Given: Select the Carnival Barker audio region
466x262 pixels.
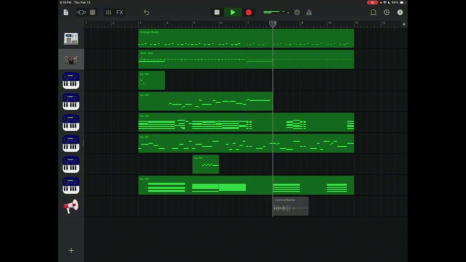Looking at the screenshot, I should click(x=291, y=206).
